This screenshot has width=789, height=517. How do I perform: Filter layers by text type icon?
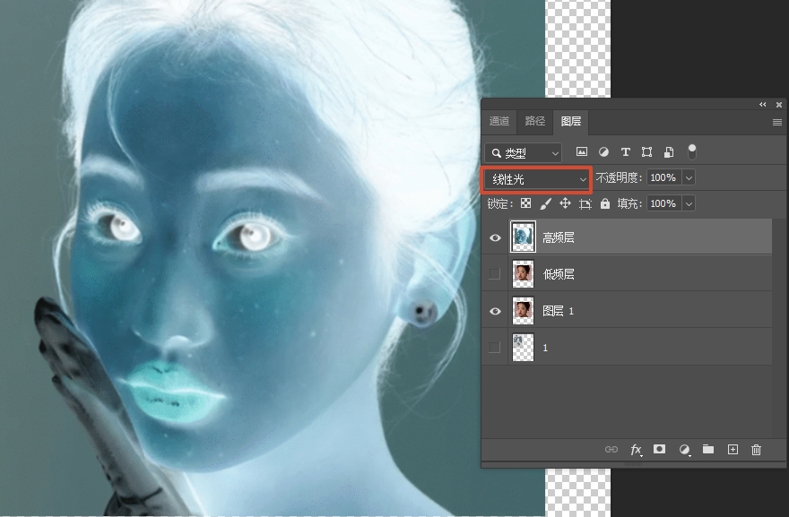point(625,152)
